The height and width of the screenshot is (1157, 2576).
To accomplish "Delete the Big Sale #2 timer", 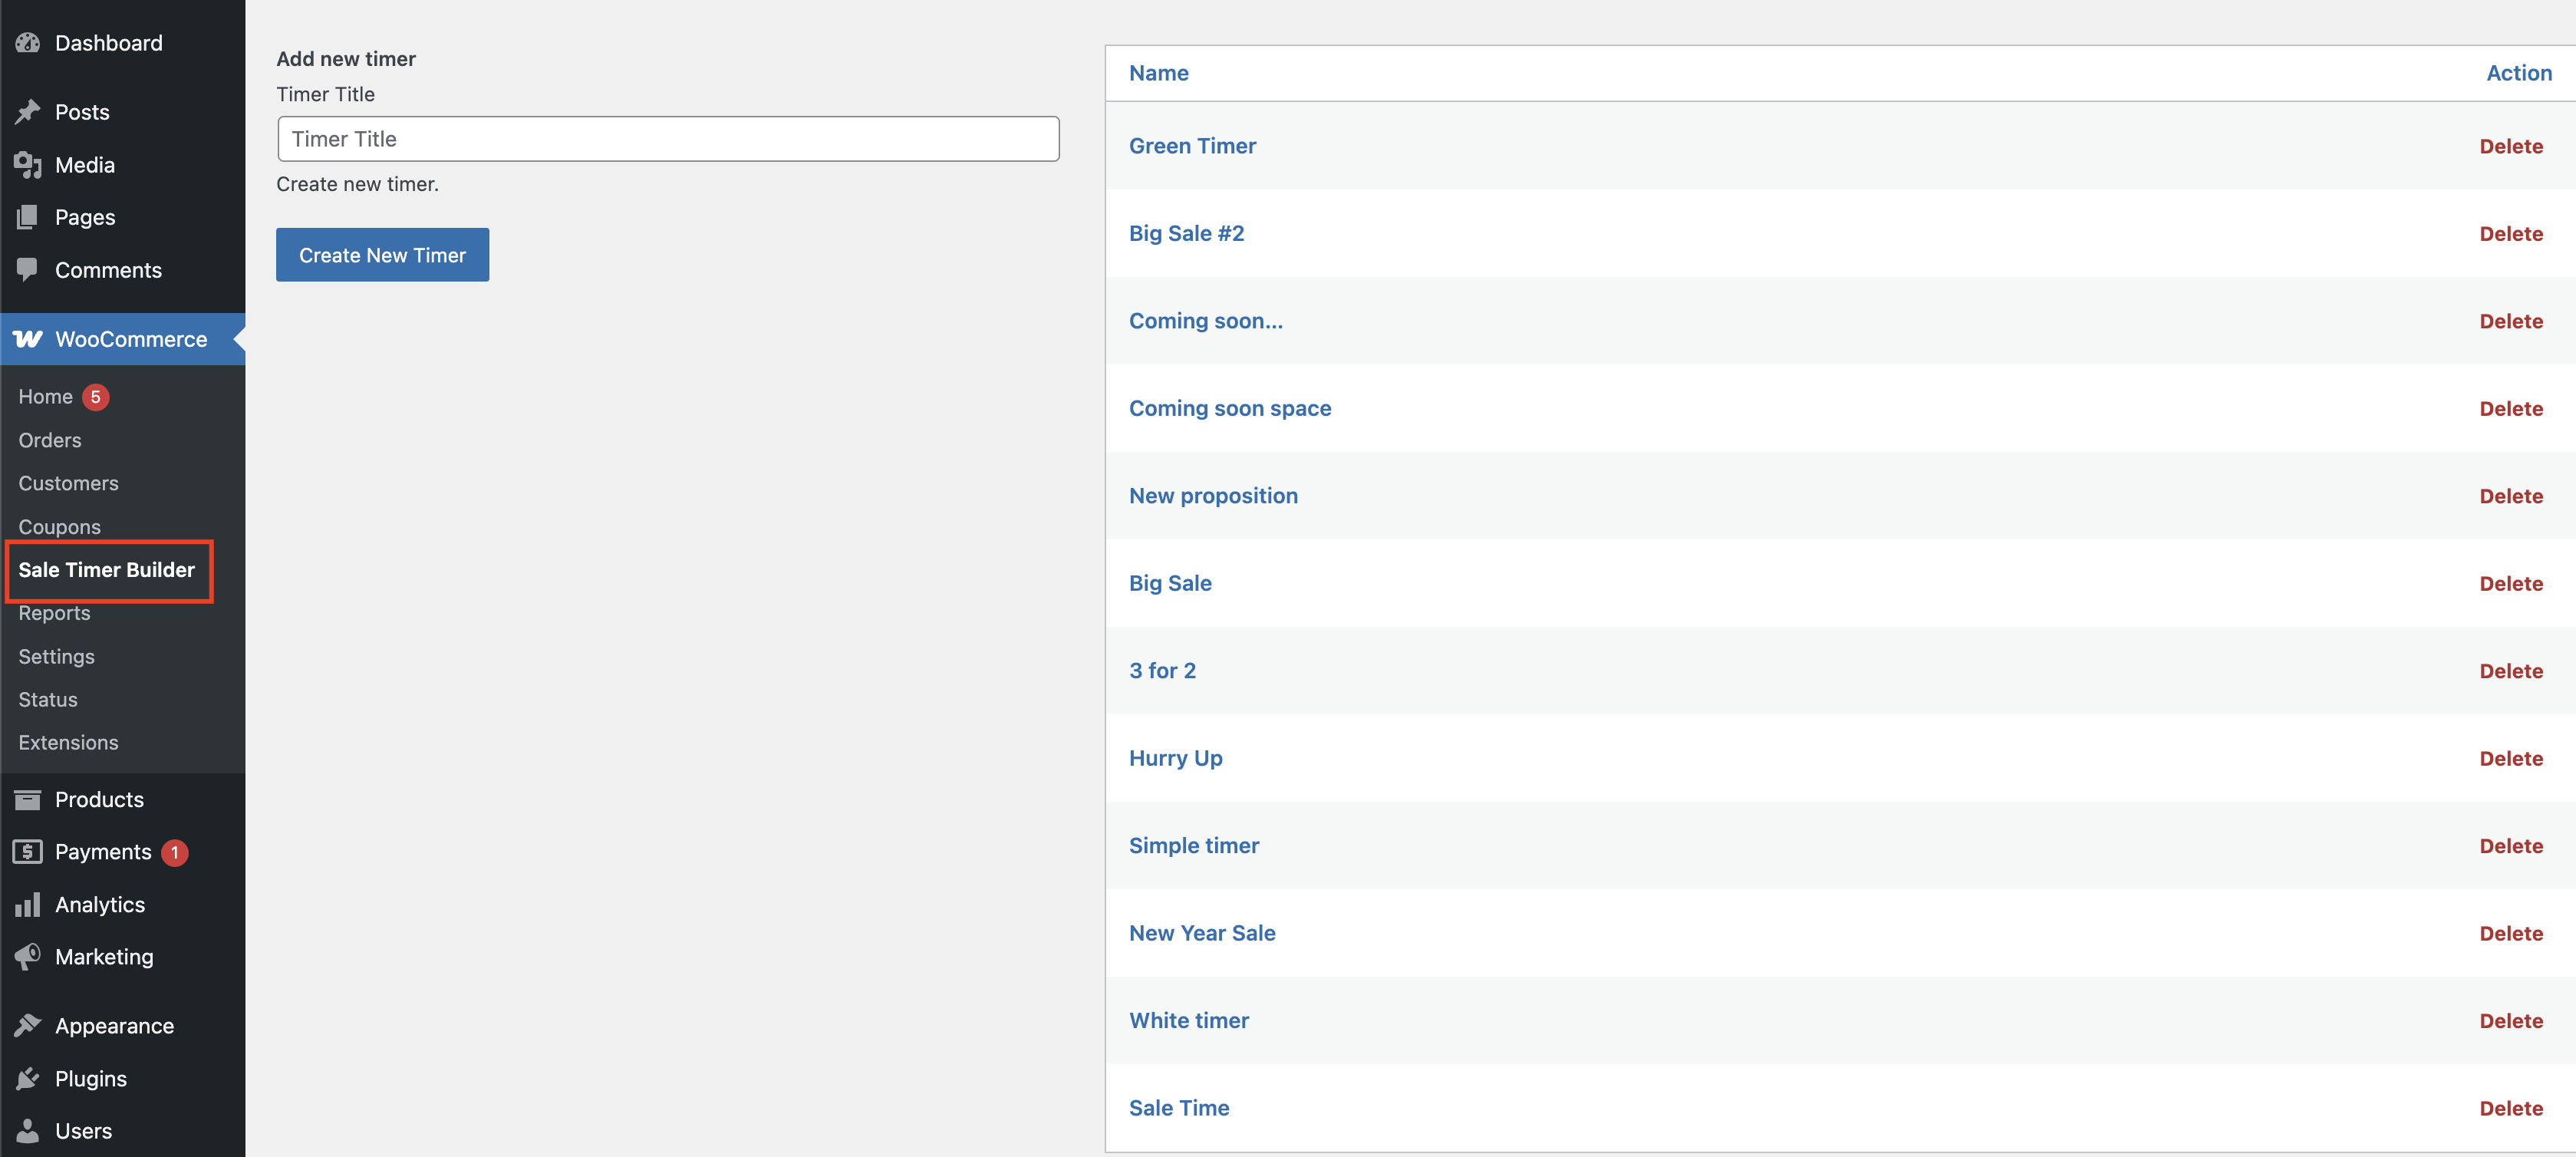I will [2511, 234].
